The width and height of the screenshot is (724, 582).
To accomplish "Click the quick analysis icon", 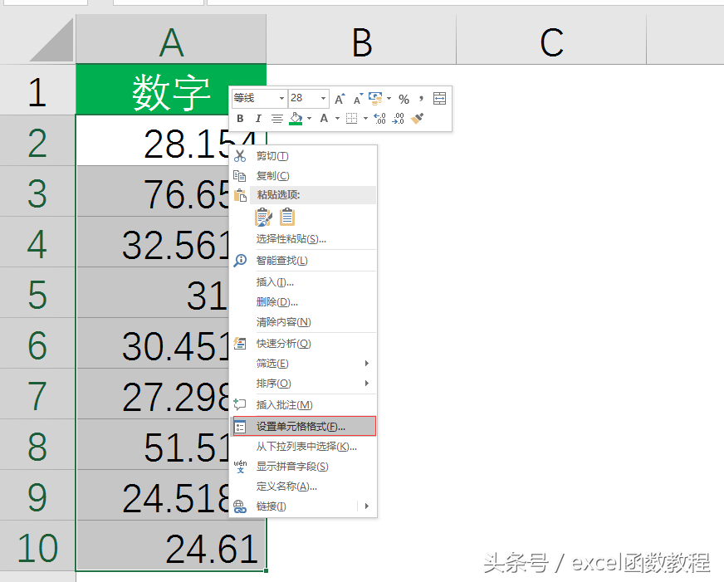I will pos(240,344).
